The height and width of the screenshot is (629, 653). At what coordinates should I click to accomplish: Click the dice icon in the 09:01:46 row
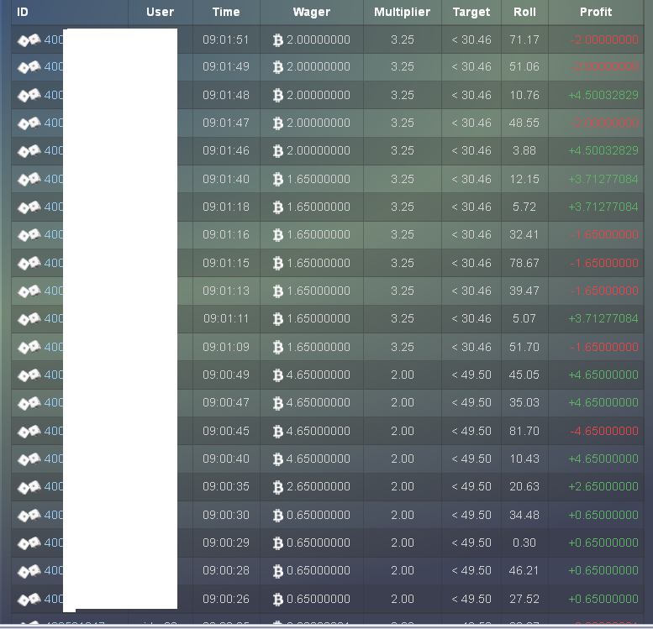pyautogui.click(x=29, y=150)
